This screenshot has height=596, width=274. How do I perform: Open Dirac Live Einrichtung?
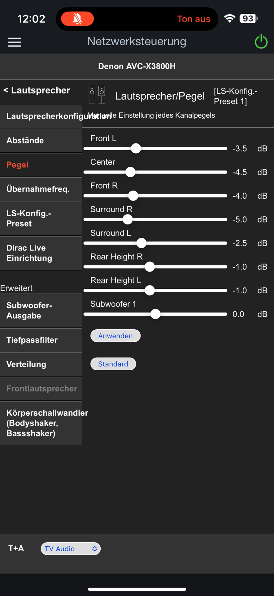coord(41,253)
